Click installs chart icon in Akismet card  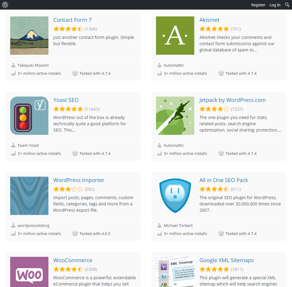pos(159,73)
